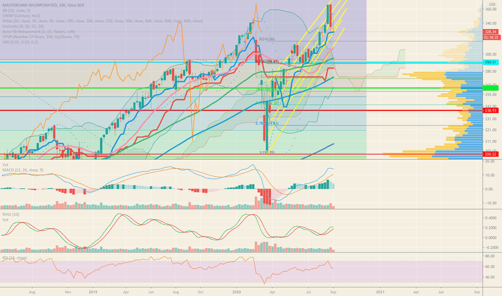Select the Ichimoku (9, 26, 52, 26) legend
This screenshot has width=502, height=296.
[23, 26]
